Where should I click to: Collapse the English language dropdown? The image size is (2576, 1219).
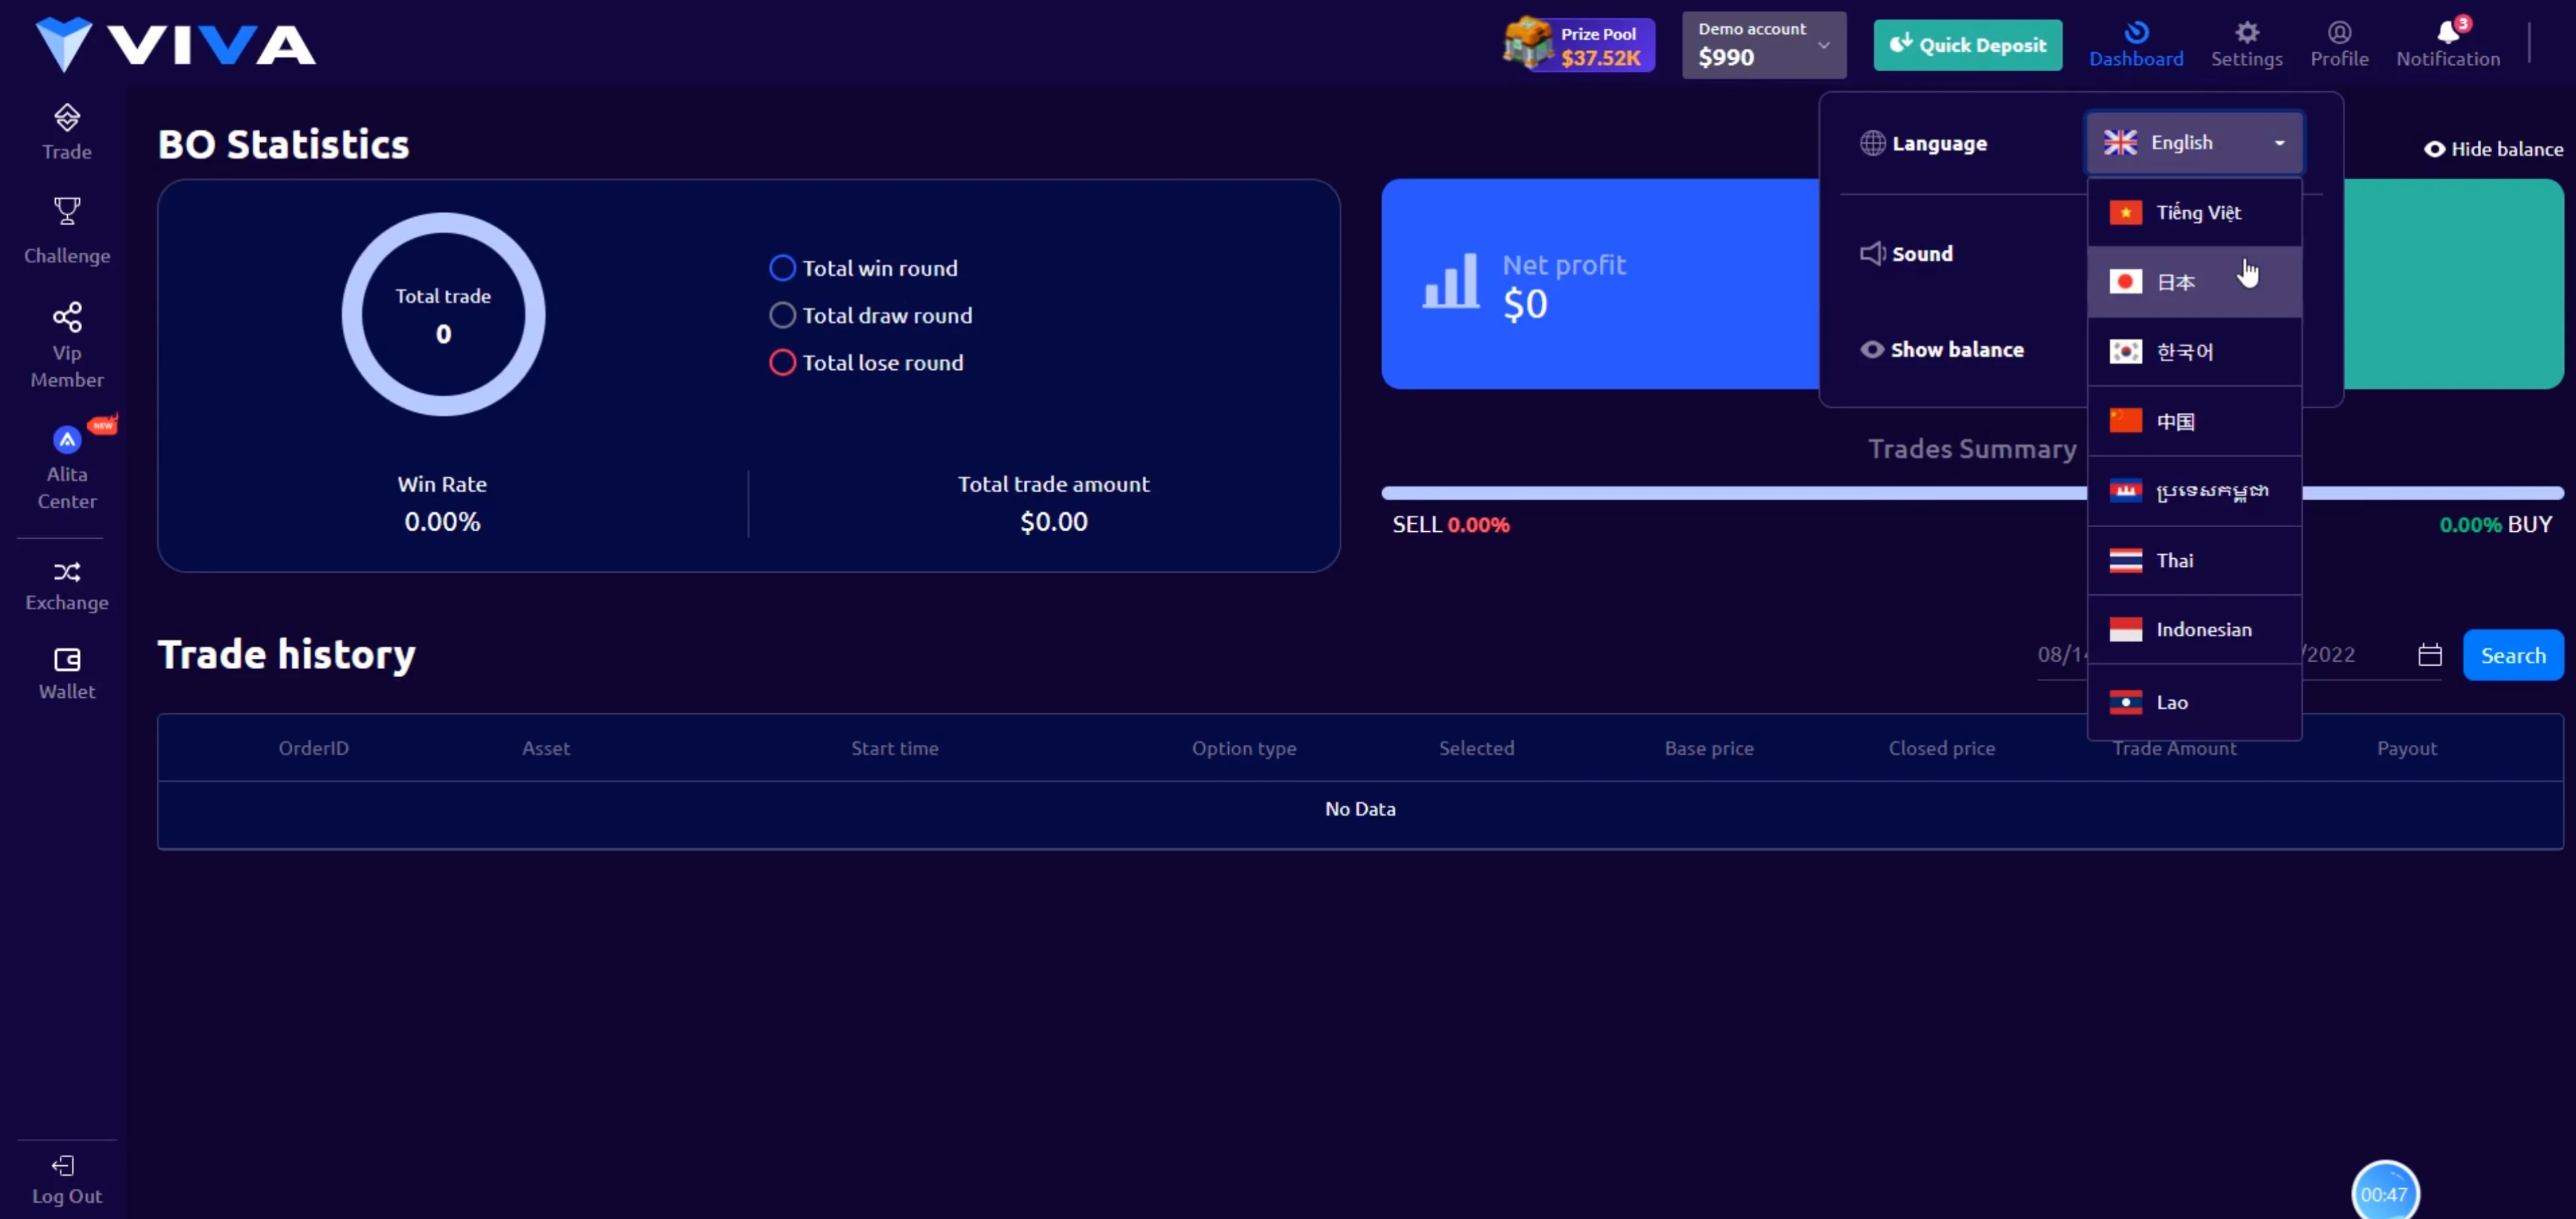click(2194, 142)
